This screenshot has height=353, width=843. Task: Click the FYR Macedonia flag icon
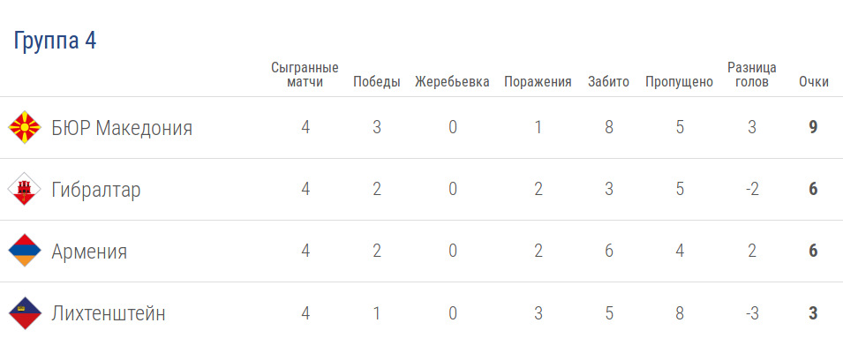[24, 128]
